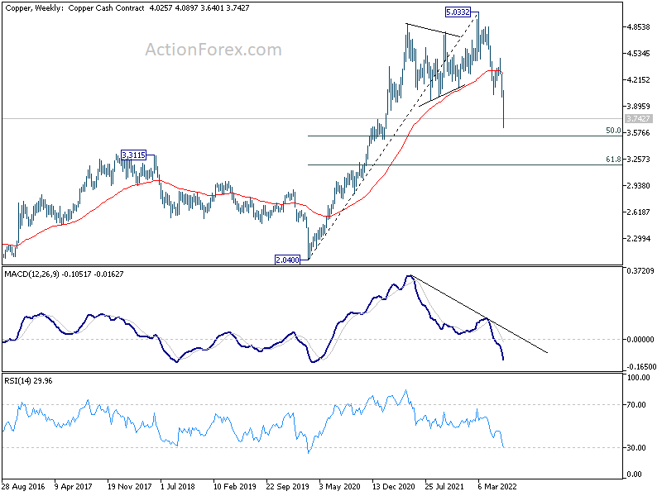Viewport: 662px width, 496px height.
Task: Click the '28 Aug 2016' date label
Action: pyautogui.click(x=23, y=487)
